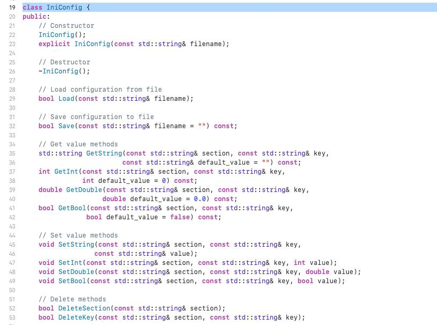Image resolution: width=437 pixels, height=325 pixels.
Task: Click the 'GetBool' method name
Action: [72, 208]
